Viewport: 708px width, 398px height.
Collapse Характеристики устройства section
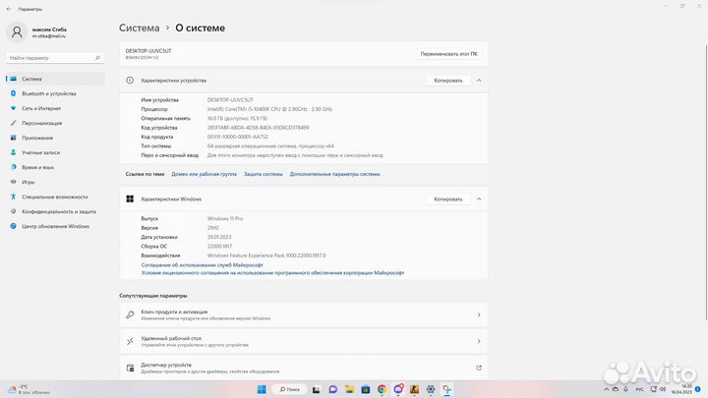479,81
